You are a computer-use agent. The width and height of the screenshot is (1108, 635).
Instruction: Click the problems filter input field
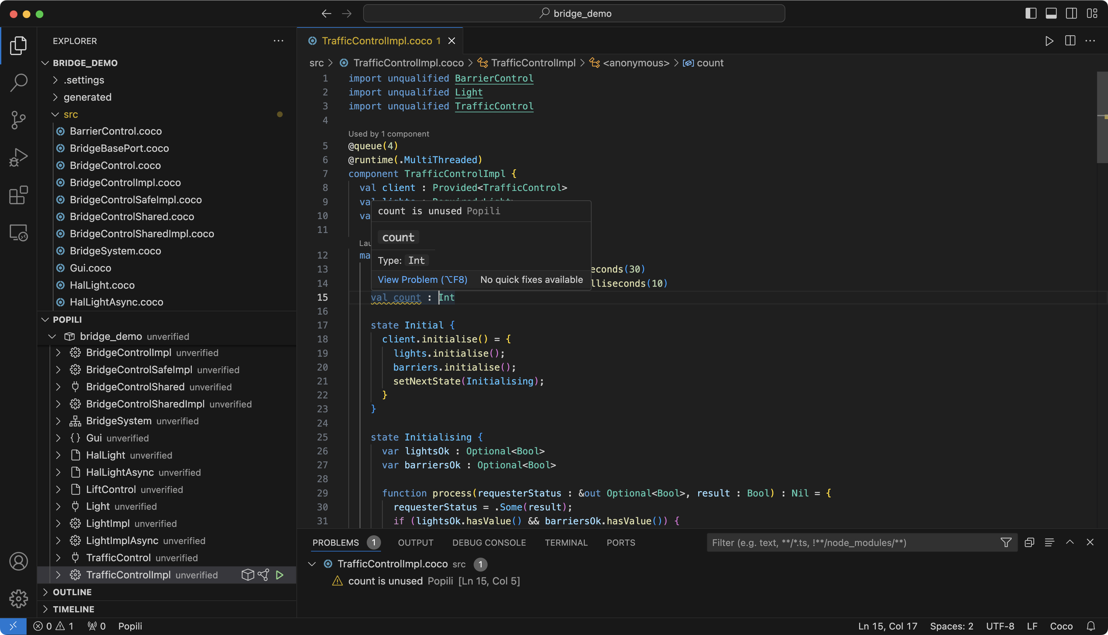click(x=851, y=542)
